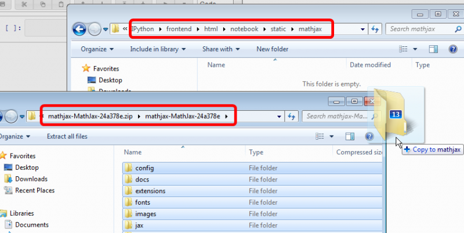Click the notebook paste cell icon
Screen dimensions: 464x233
pos(61,4)
